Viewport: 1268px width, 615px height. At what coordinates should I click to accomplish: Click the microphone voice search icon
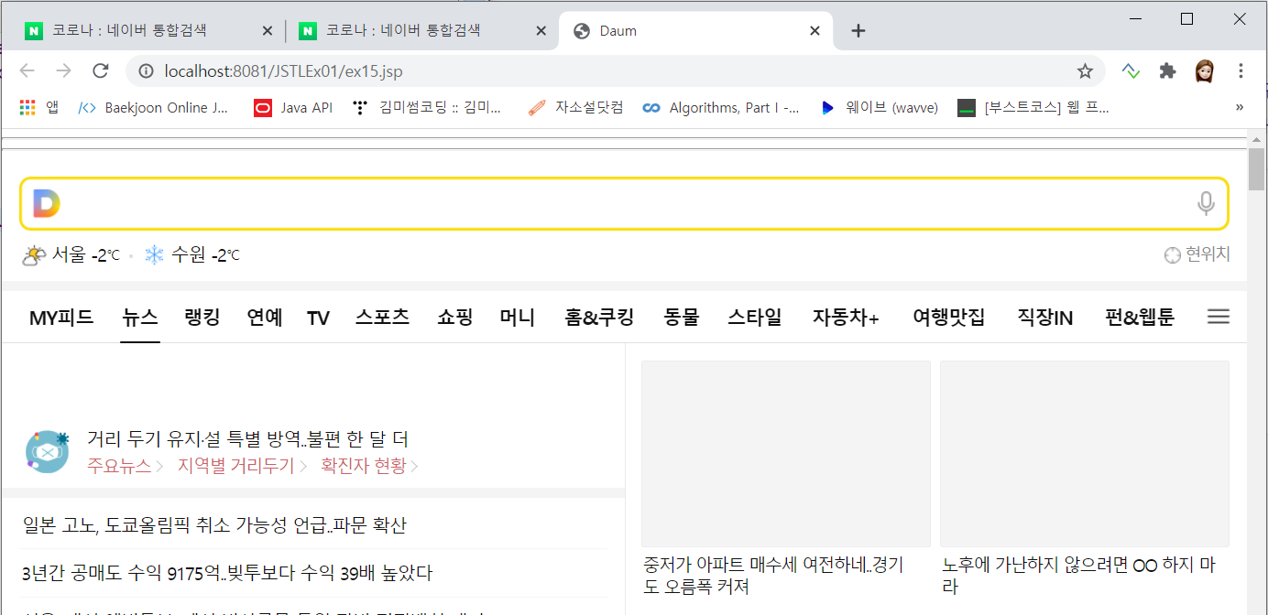point(1206,203)
